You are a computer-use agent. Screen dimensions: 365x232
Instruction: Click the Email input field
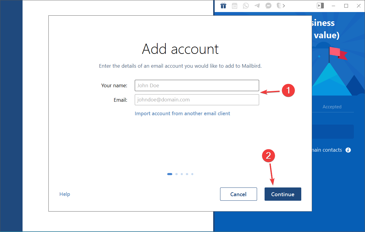(x=197, y=100)
